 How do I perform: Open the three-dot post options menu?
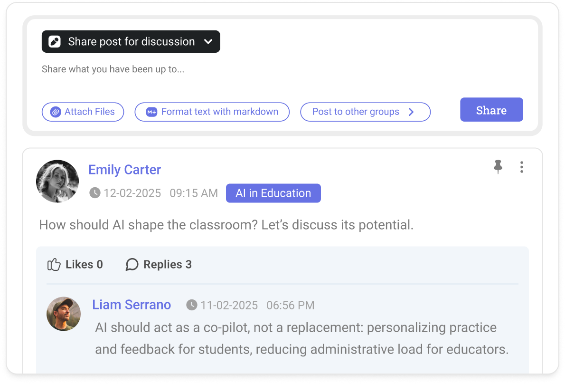pos(522,167)
